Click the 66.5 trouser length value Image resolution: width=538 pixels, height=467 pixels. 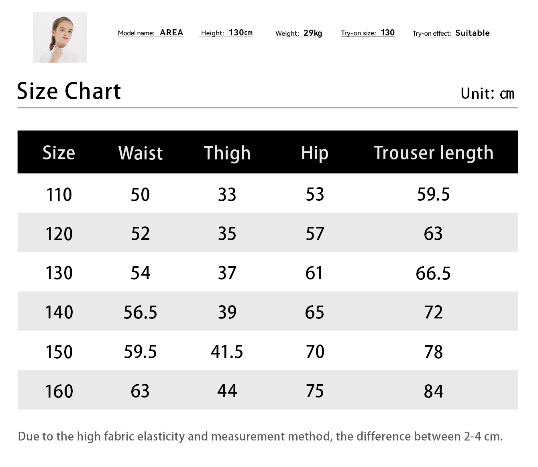(x=433, y=273)
